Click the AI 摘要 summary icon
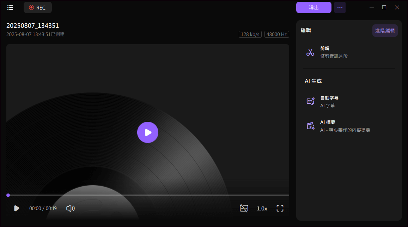The height and width of the screenshot is (227, 408). coord(310,126)
